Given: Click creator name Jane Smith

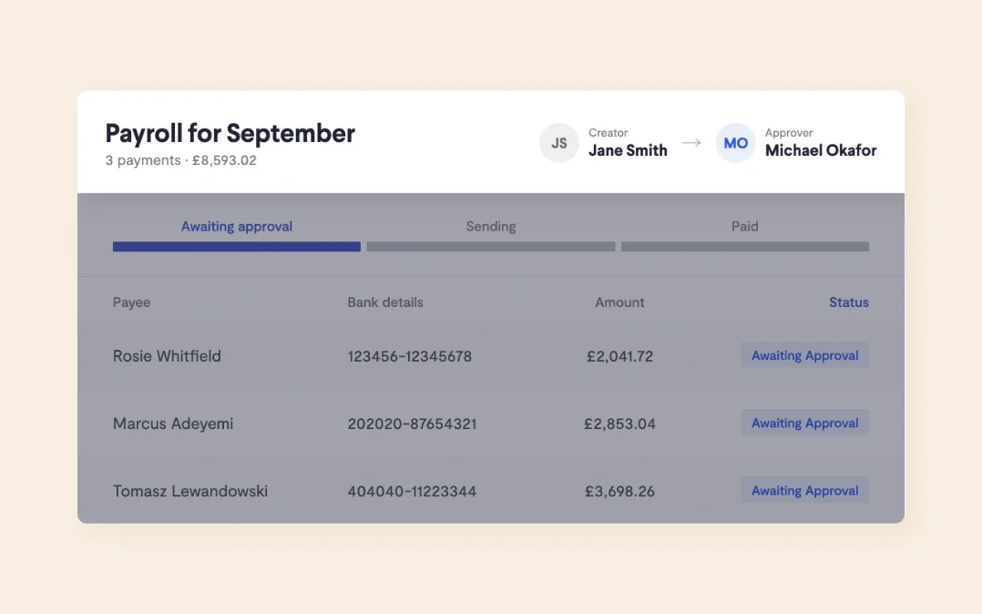Looking at the screenshot, I should coord(628,150).
